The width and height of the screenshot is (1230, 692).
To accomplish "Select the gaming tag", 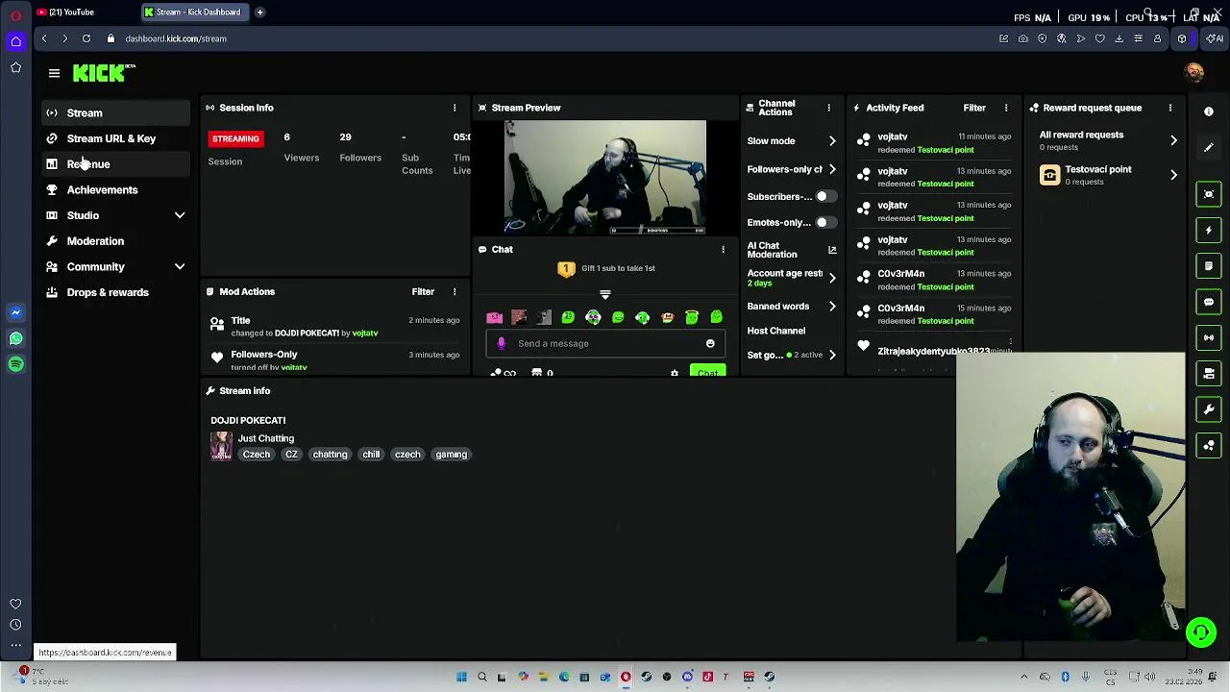I will (x=451, y=455).
